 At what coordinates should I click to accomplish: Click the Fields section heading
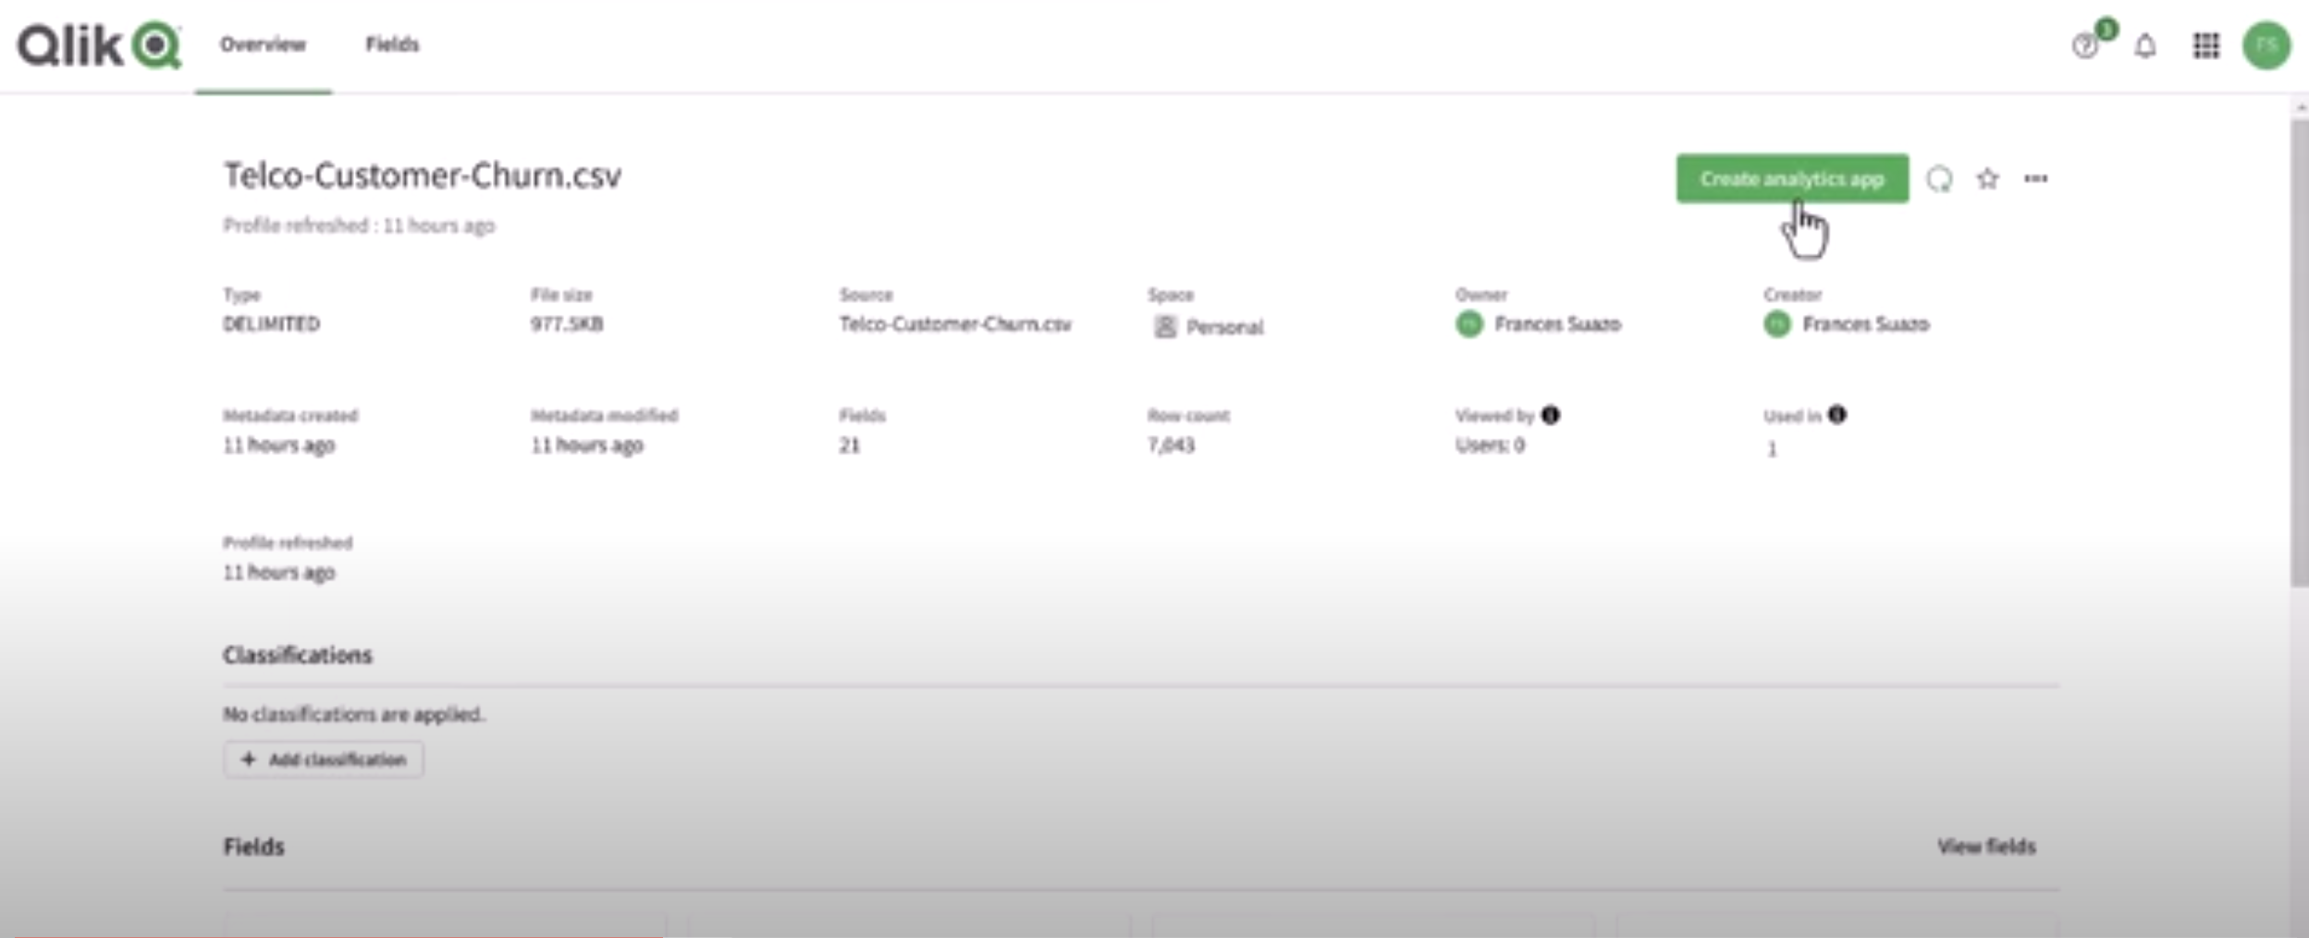click(x=254, y=847)
